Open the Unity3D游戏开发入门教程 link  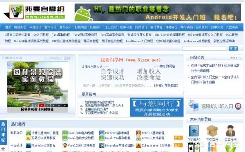pos(205,35)
